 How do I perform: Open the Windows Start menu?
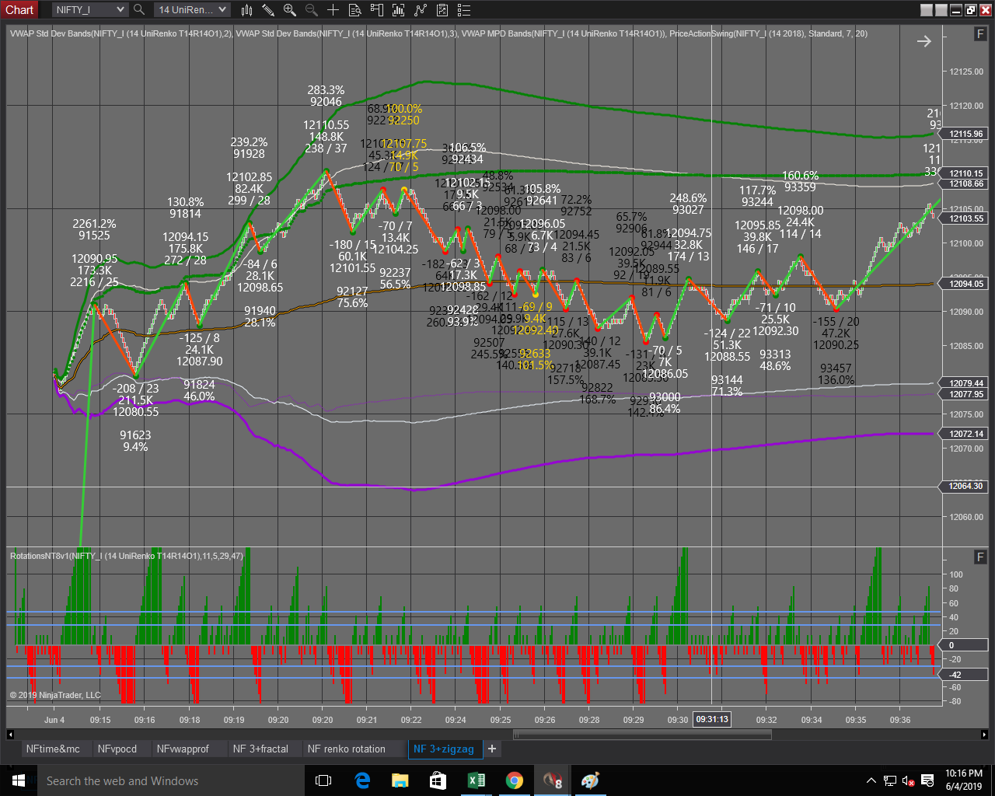tap(19, 780)
